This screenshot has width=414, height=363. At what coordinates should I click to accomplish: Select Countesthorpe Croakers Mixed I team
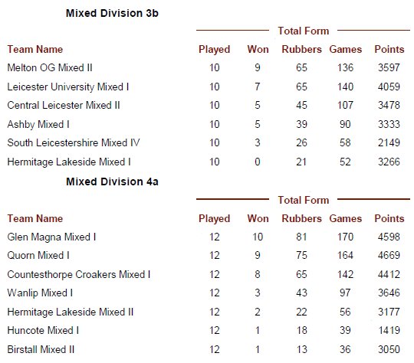click(79, 274)
